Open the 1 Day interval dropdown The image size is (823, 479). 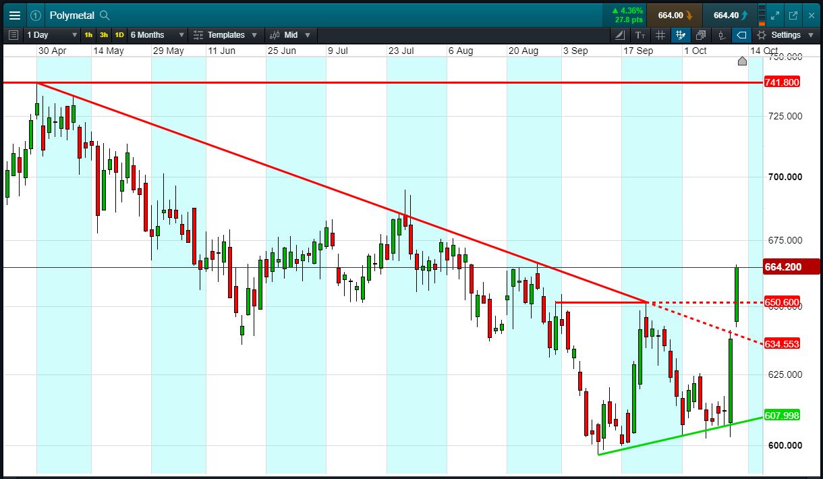(x=52, y=35)
